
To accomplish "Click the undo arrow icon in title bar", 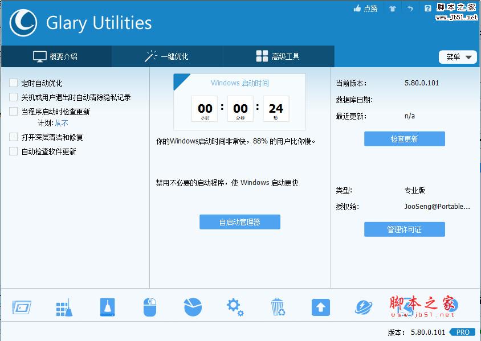I will [410, 9].
